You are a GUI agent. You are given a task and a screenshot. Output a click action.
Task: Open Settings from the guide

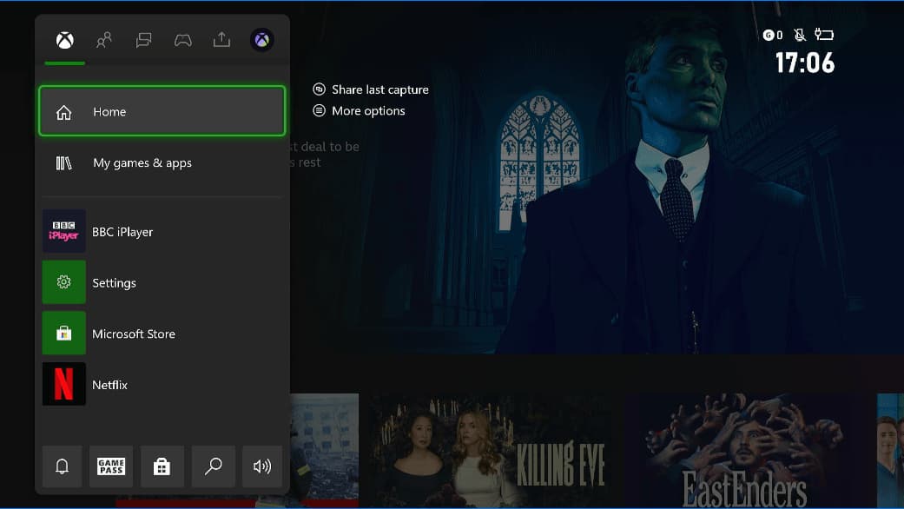[x=162, y=282]
